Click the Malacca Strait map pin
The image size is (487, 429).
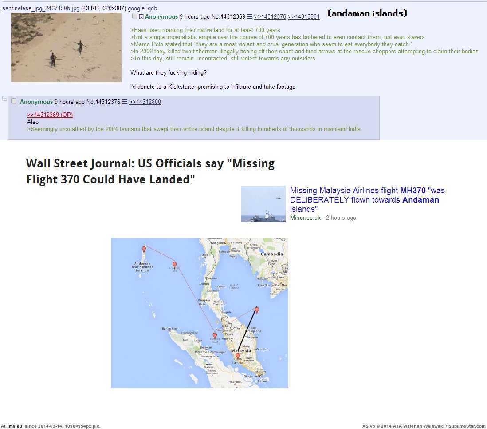(x=215, y=336)
